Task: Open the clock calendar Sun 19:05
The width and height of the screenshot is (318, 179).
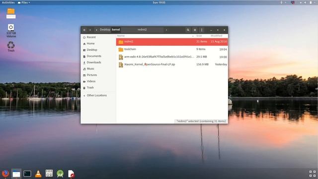Action: pos(159,2)
